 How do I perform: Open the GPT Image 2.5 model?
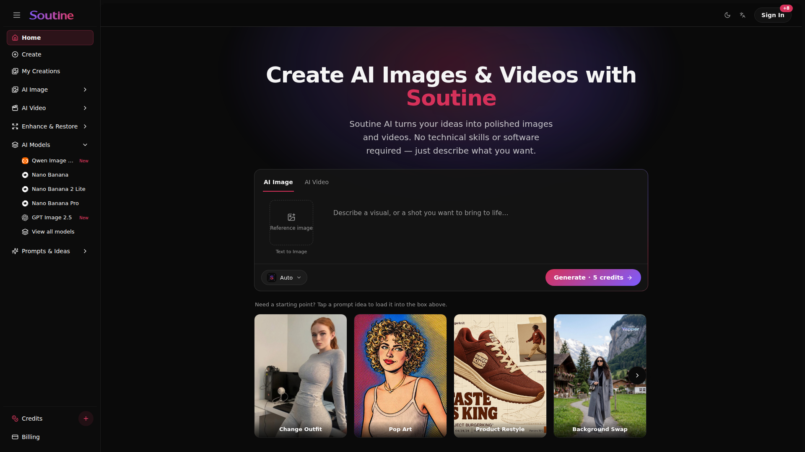55,218
